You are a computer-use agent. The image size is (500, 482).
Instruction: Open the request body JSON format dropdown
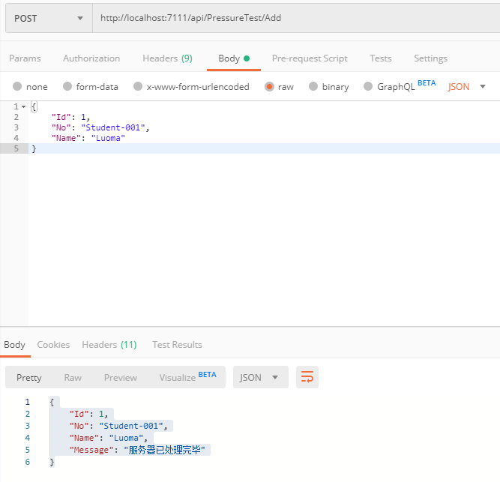click(466, 86)
